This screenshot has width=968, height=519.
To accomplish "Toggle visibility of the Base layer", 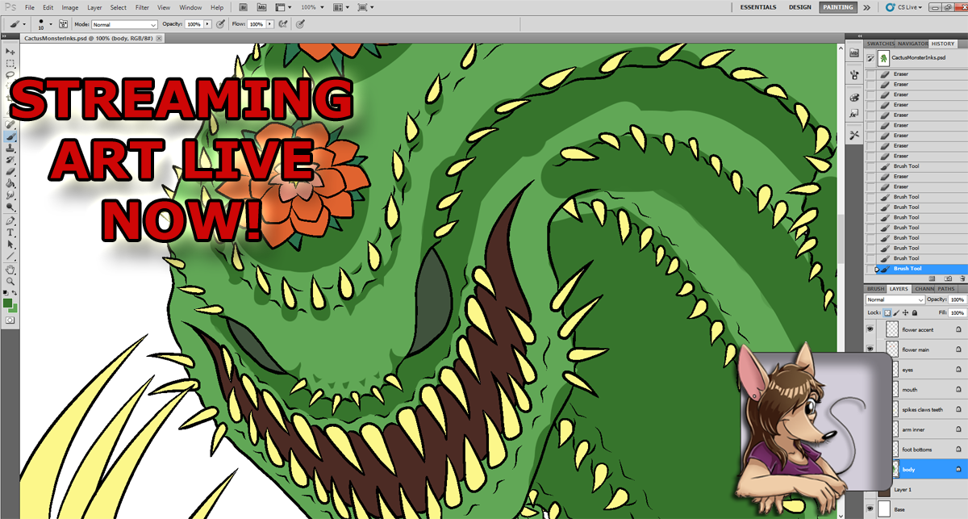I will click(x=870, y=509).
